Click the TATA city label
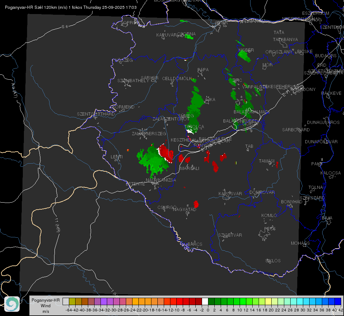The width and height of the screenshot is (344, 316). pyautogui.click(x=279, y=32)
